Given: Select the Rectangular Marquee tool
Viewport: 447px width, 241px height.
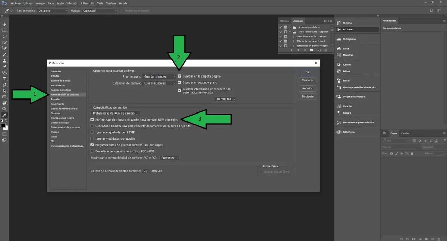Looking at the screenshot, I should [5, 30].
